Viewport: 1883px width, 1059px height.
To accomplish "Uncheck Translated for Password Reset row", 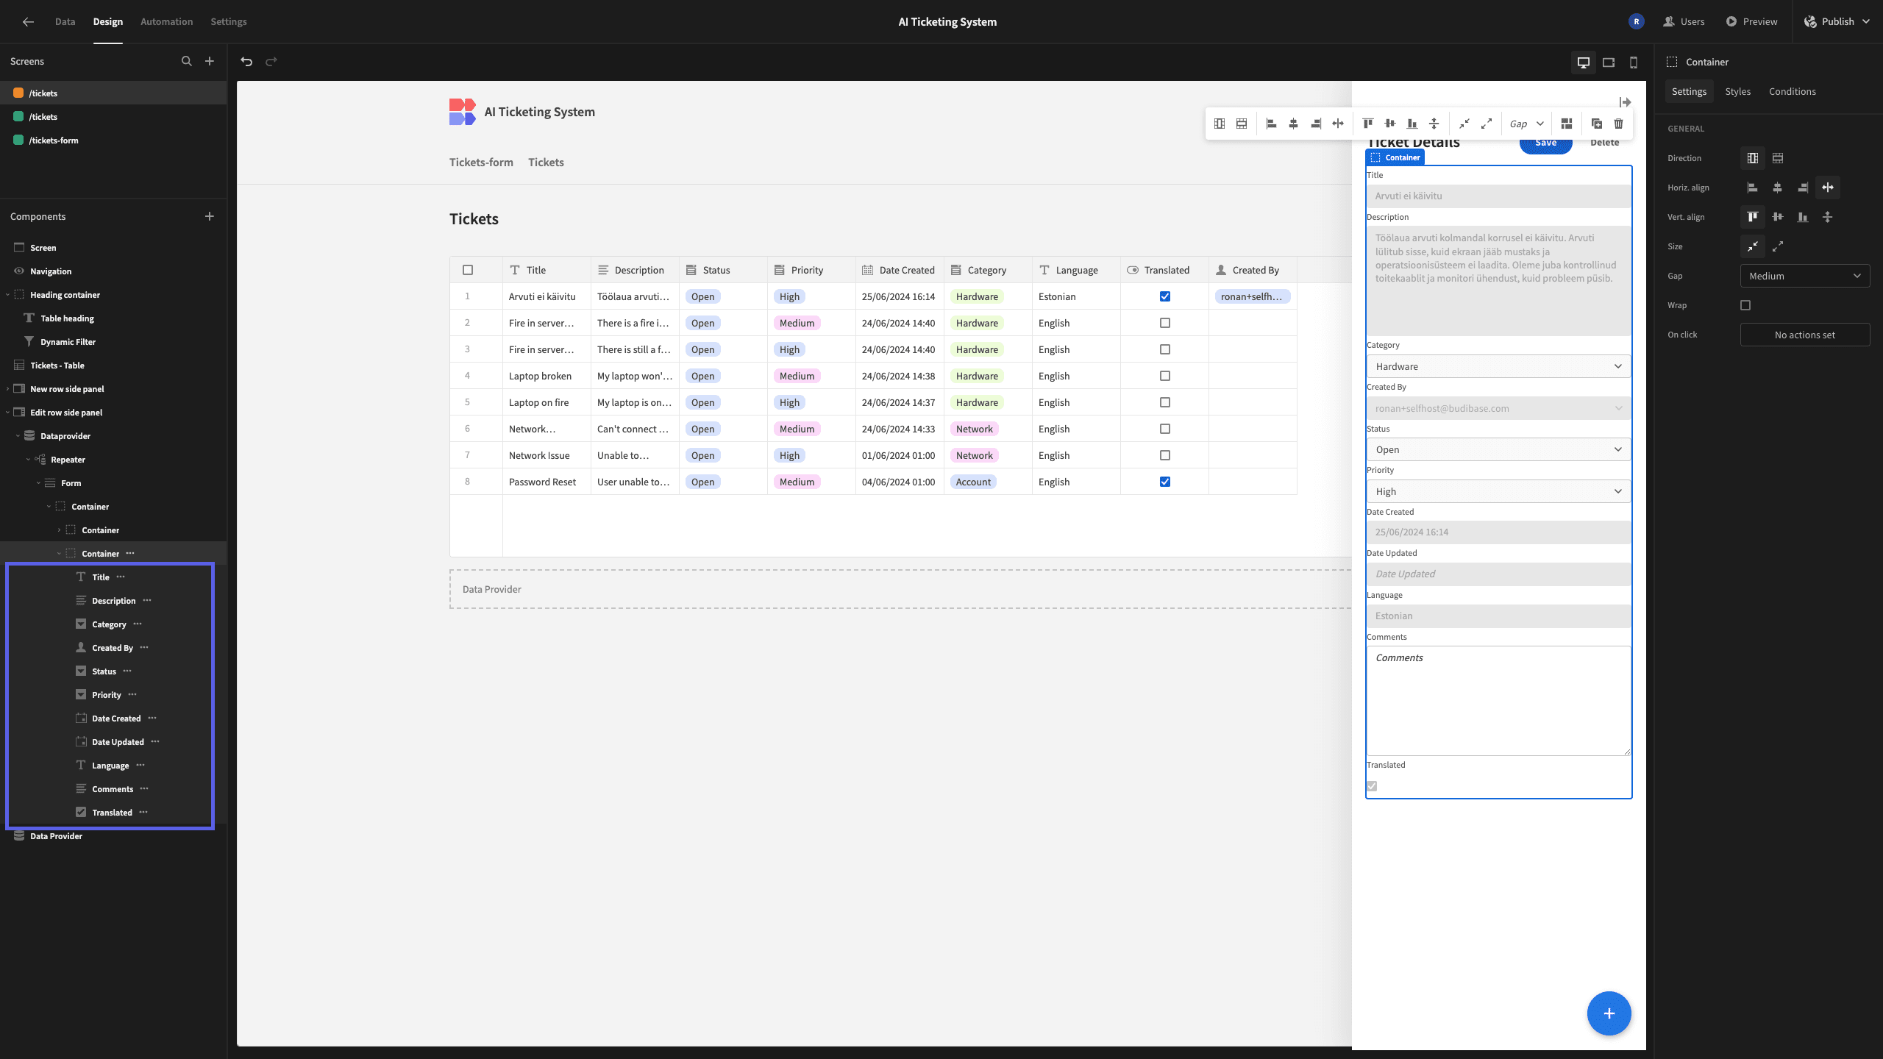I will [1165, 482].
